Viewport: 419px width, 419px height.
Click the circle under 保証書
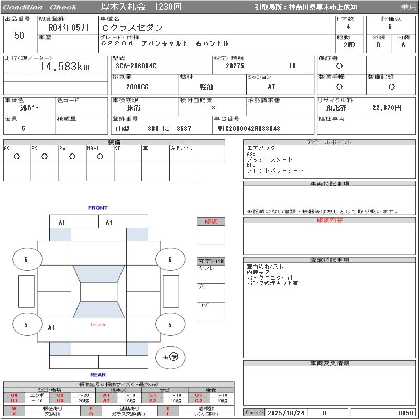[x=339, y=66]
